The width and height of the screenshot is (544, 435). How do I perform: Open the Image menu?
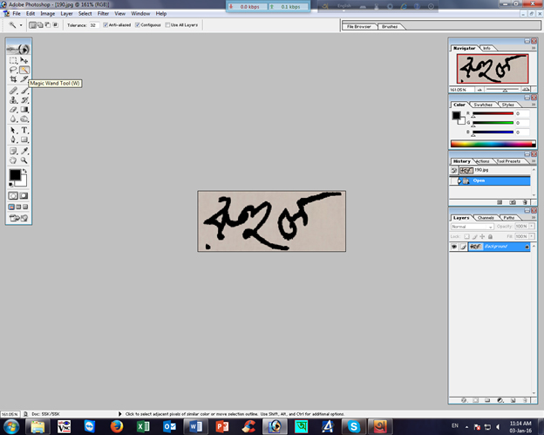(x=48, y=14)
